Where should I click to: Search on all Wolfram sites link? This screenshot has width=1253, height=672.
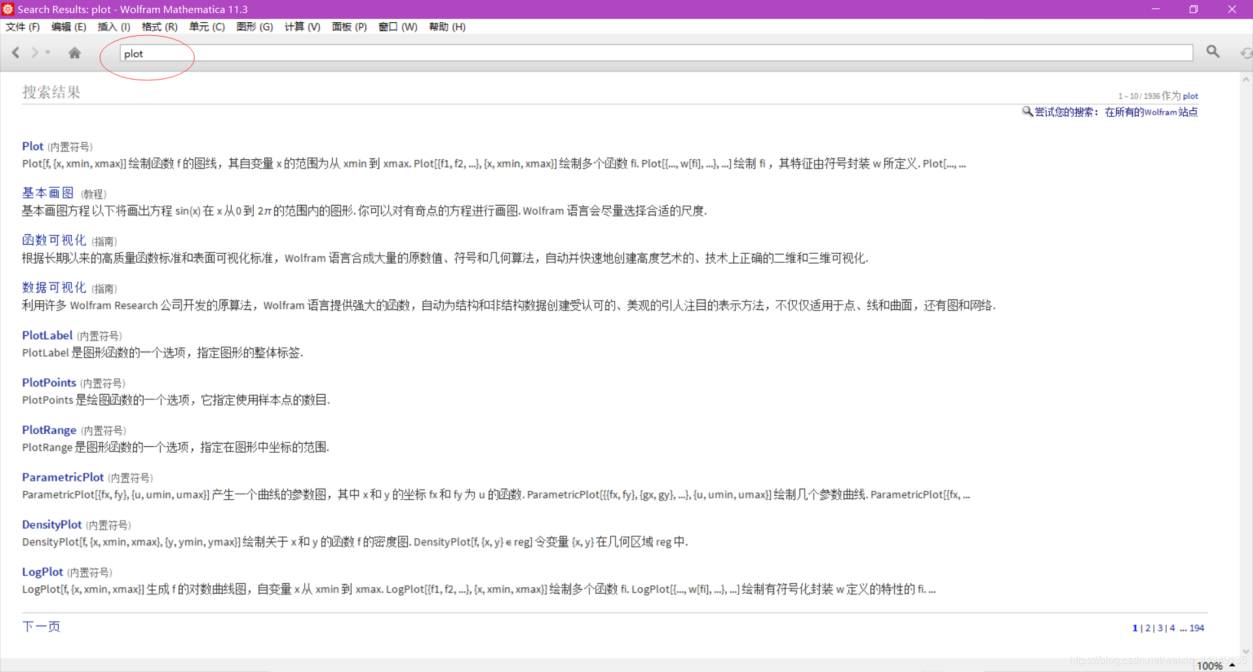point(1151,112)
